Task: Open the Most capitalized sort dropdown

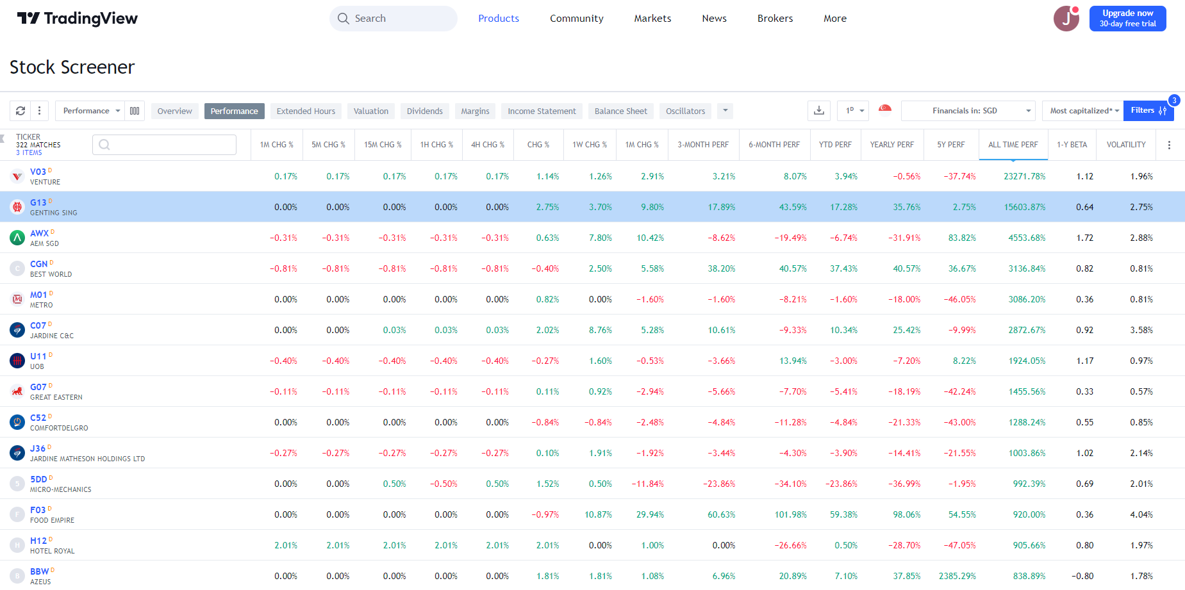Action: tap(1082, 110)
